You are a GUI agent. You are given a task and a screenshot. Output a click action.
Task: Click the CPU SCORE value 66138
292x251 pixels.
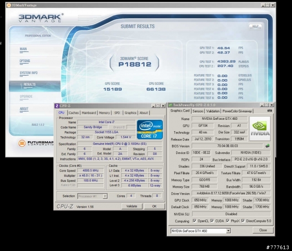tap(156, 89)
